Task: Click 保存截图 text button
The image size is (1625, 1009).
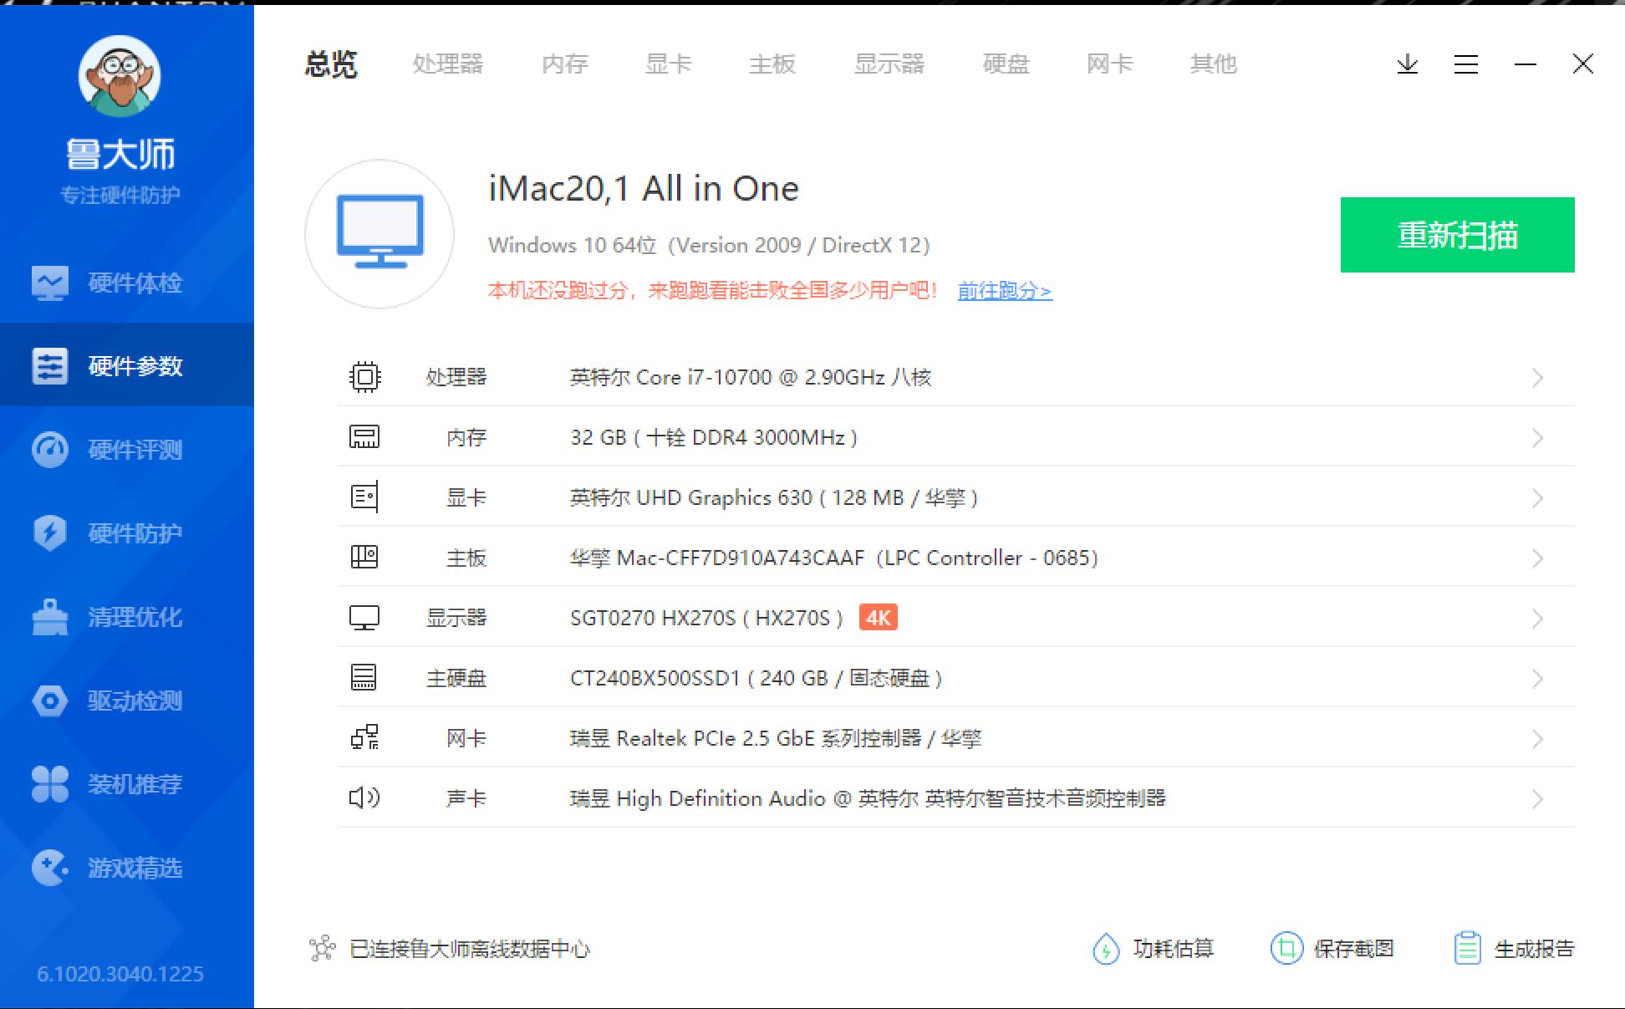Action: 1354,949
